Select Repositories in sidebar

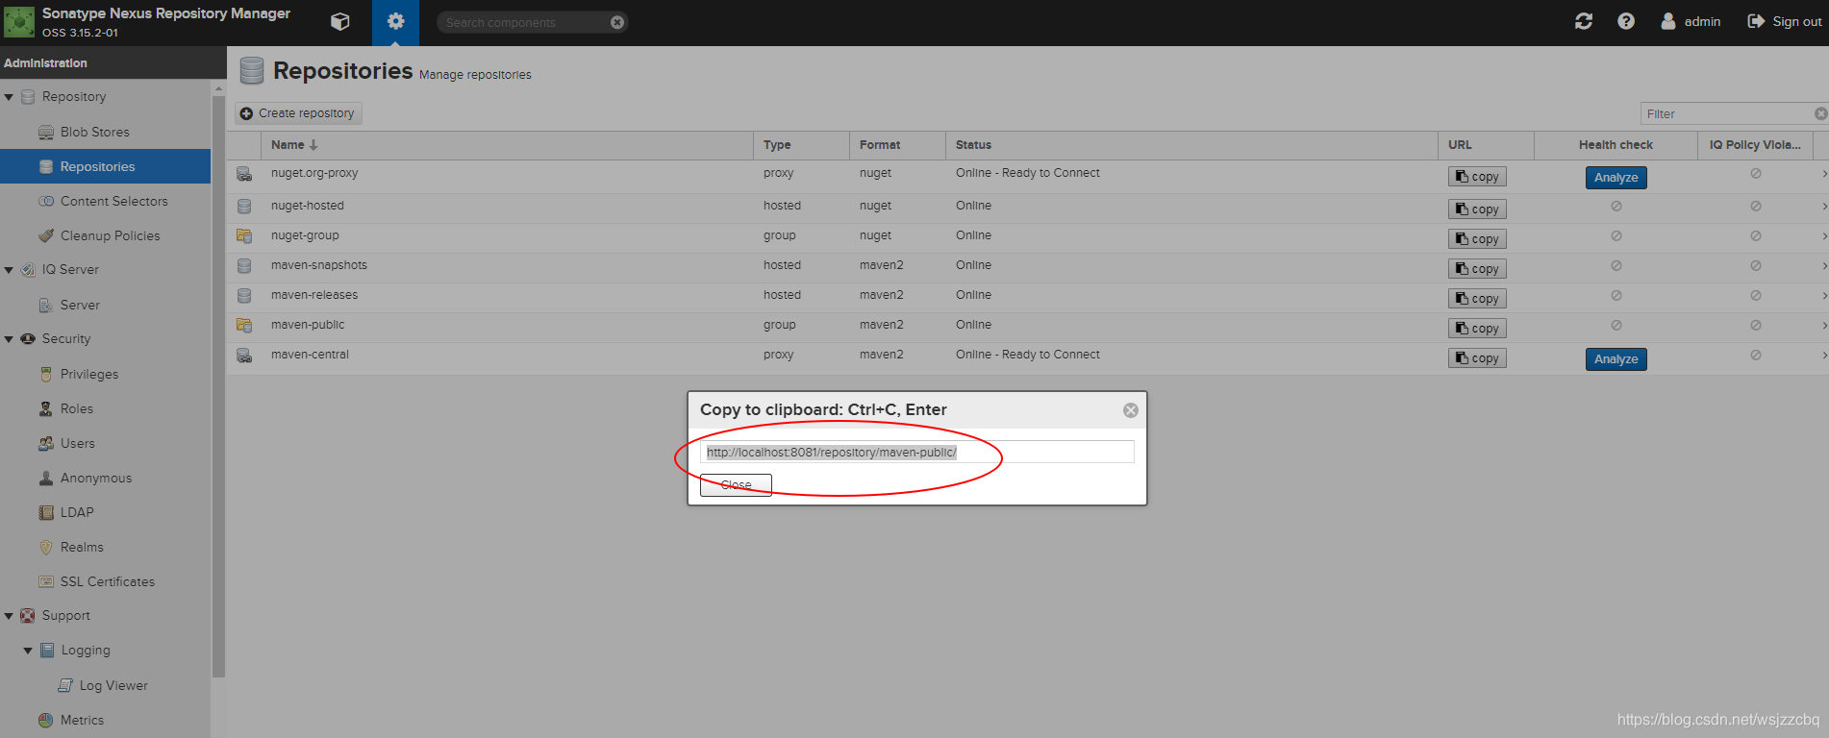pos(106,166)
